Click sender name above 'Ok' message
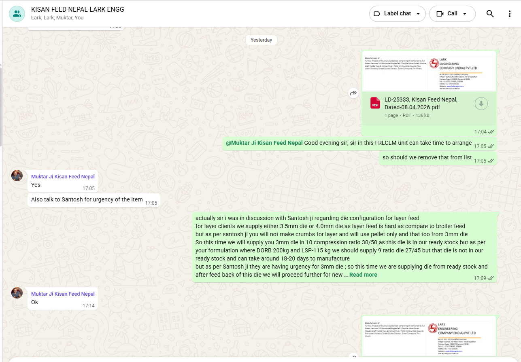The image size is (521, 362). pyautogui.click(x=63, y=294)
